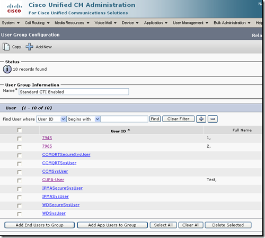The image size is (265, 238).
Task: Open the CUPA-User link
Action: pyautogui.click(x=53, y=180)
